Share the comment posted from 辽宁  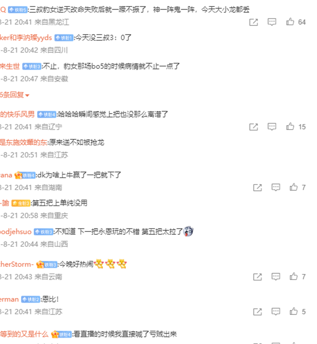pyautogui.click(x=254, y=127)
